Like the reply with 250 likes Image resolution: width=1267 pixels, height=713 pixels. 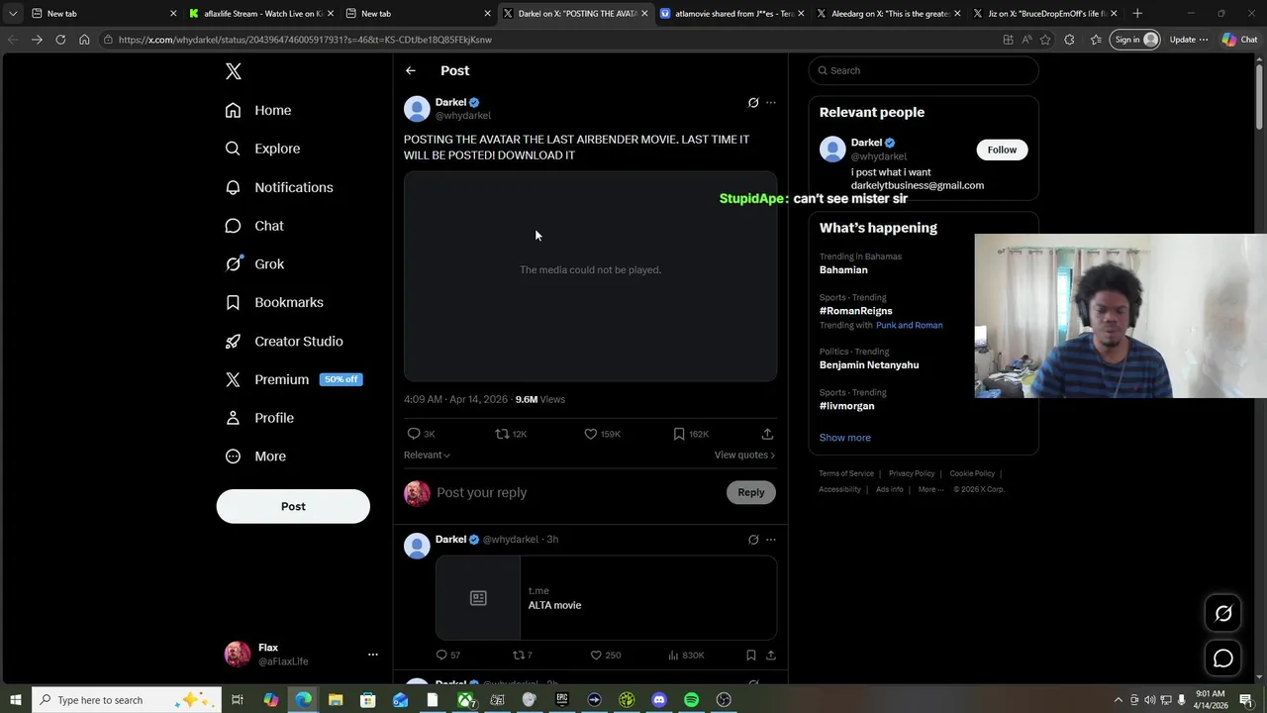click(x=596, y=655)
